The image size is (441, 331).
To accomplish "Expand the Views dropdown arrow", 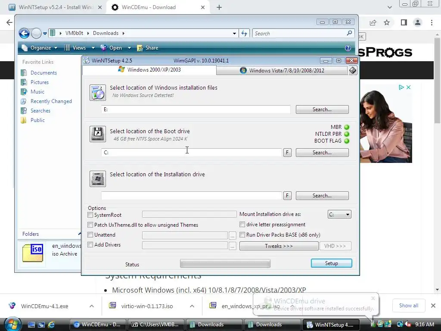I will (x=93, y=48).
